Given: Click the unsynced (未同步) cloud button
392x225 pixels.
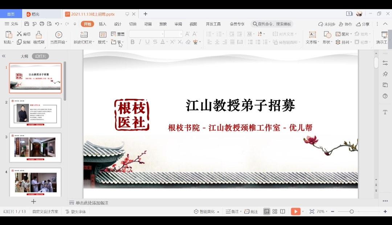Looking at the screenshot, I should pyautogui.click(x=327, y=24).
